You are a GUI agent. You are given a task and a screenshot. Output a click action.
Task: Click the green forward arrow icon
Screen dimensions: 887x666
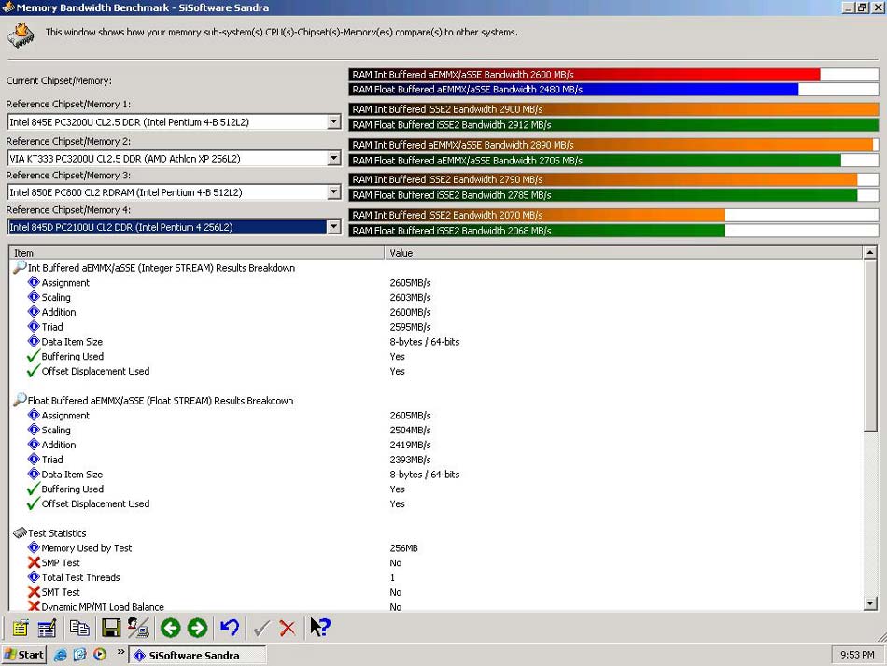[197, 628]
